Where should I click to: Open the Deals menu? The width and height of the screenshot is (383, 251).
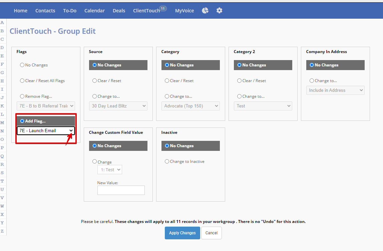[119, 10]
